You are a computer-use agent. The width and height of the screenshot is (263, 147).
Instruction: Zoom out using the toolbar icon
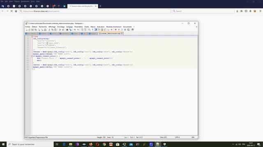(x=78, y=30)
